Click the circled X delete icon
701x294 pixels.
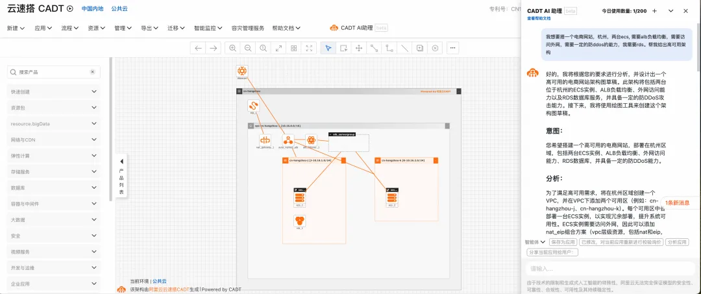435,48
